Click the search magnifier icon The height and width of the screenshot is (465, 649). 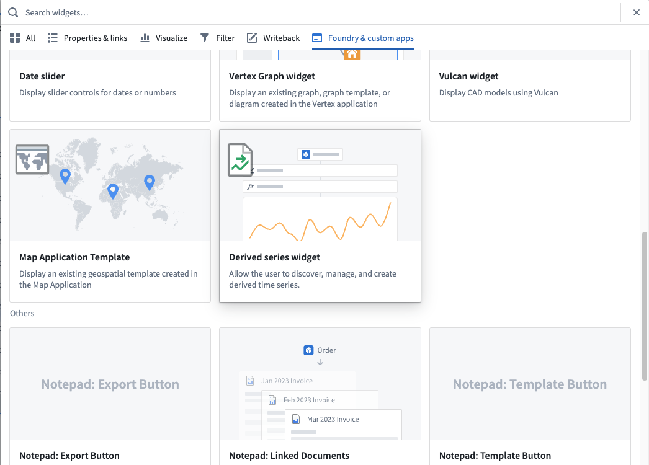[13, 12]
